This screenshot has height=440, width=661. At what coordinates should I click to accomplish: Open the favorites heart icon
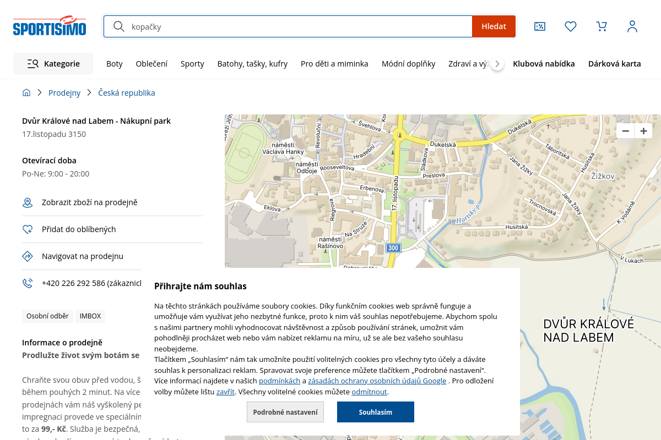[x=571, y=26]
